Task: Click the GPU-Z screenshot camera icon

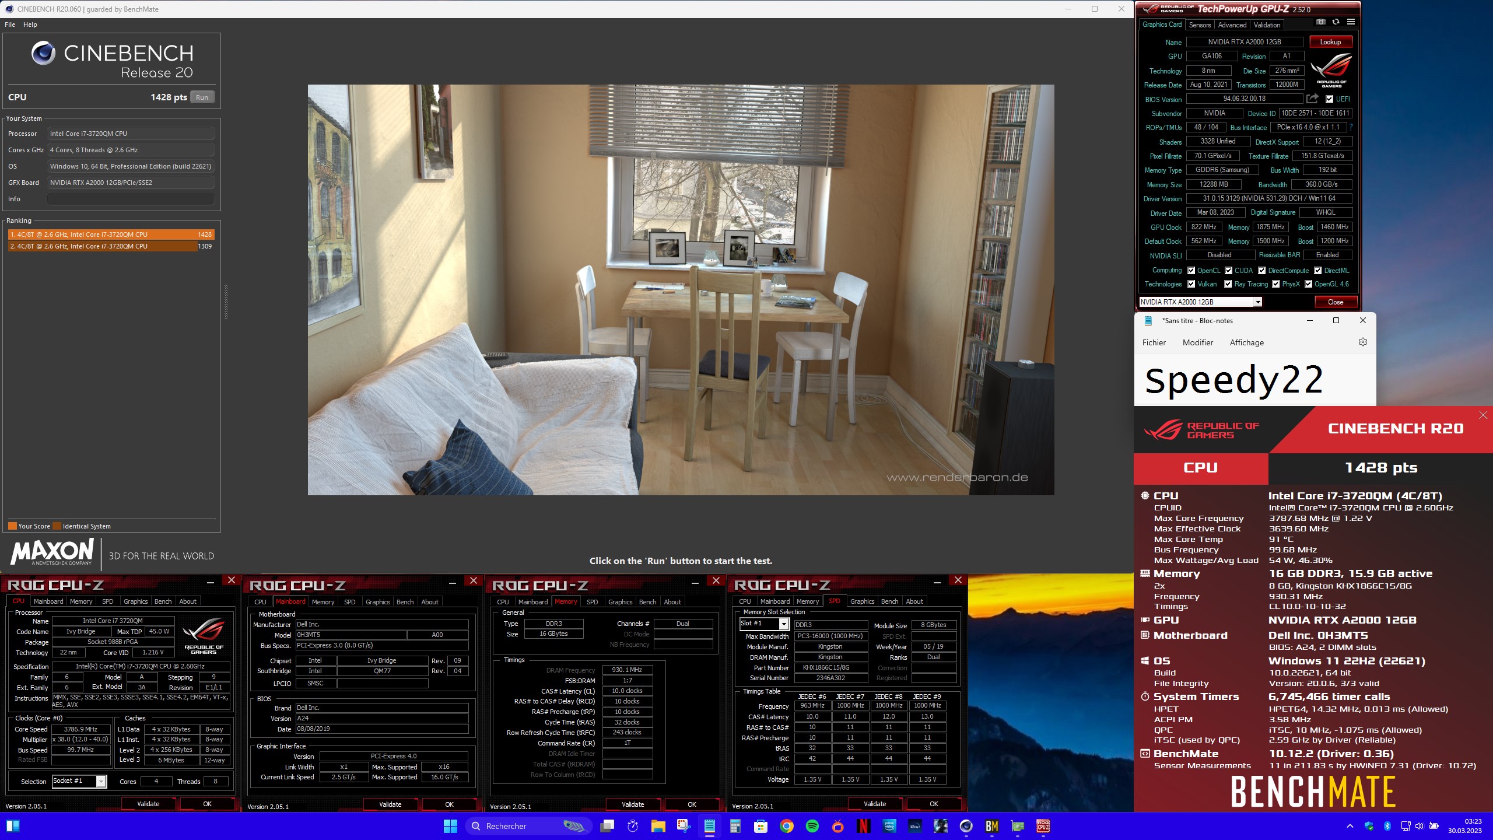Action: pos(1321,22)
